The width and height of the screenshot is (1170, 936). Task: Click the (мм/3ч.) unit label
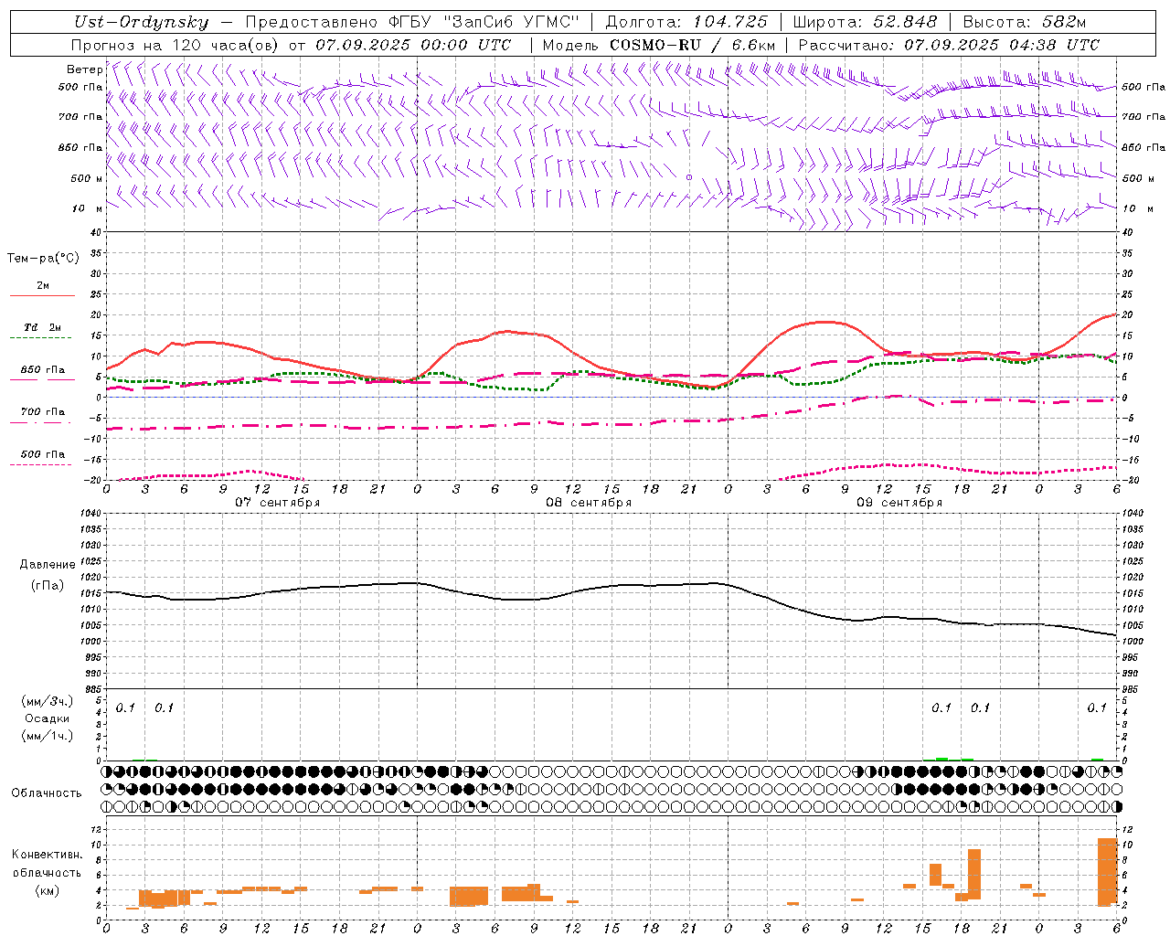click(48, 701)
